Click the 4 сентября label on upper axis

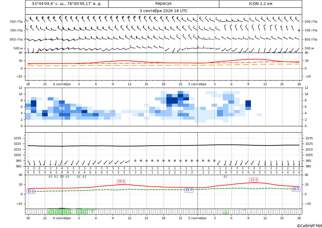tap(62, 84)
